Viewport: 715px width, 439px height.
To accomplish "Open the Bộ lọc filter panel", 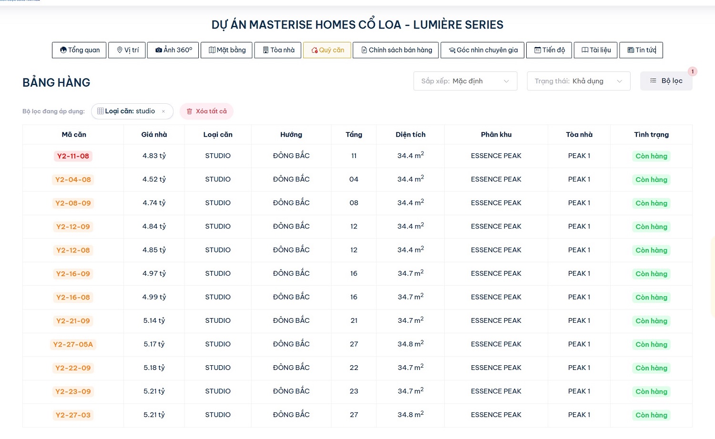I will [666, 81].
